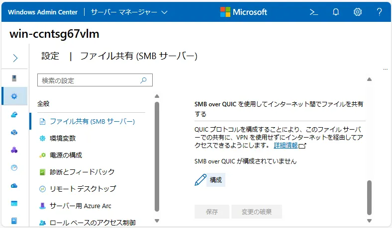Click the 全般 section heading
Screen dimensions: 392x228
[x=43, y=103]
